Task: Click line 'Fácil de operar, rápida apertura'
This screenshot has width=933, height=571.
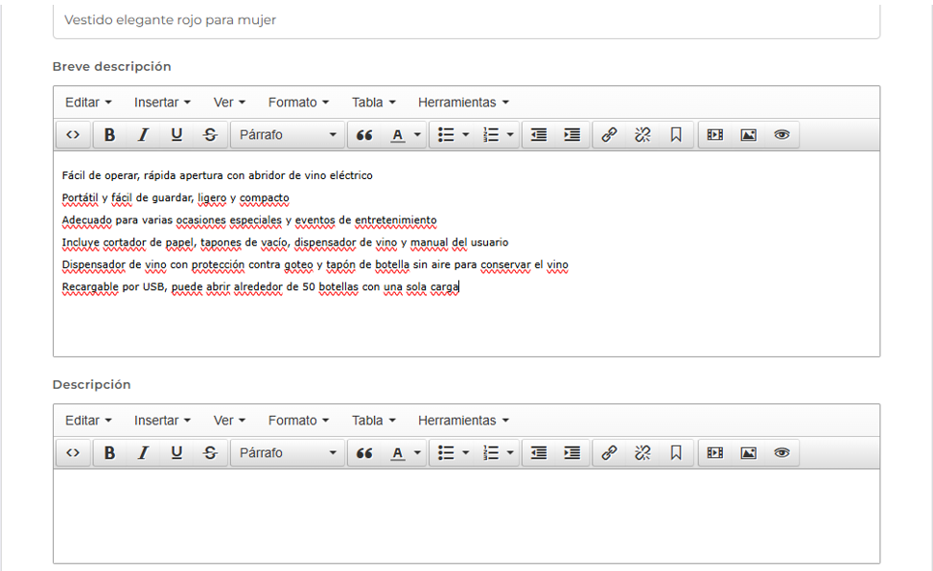Action: point(217,175)
